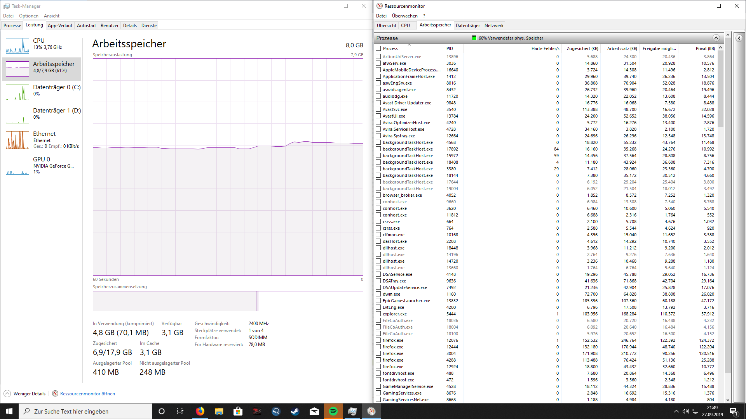Click the Speicherzusammensetzung memory bar
This screenshot has height=419, width=746.
[x=228, y=301]
